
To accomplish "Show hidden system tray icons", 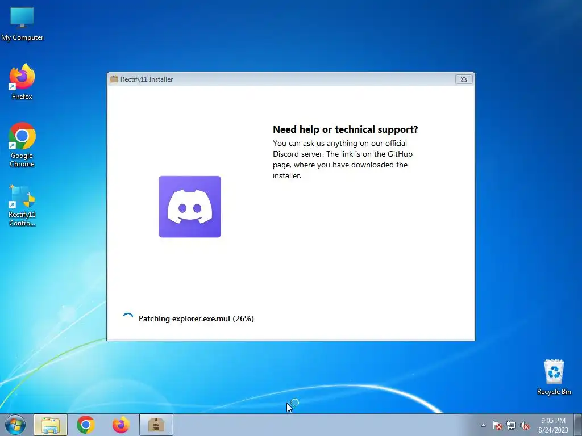I will point(483,425).
